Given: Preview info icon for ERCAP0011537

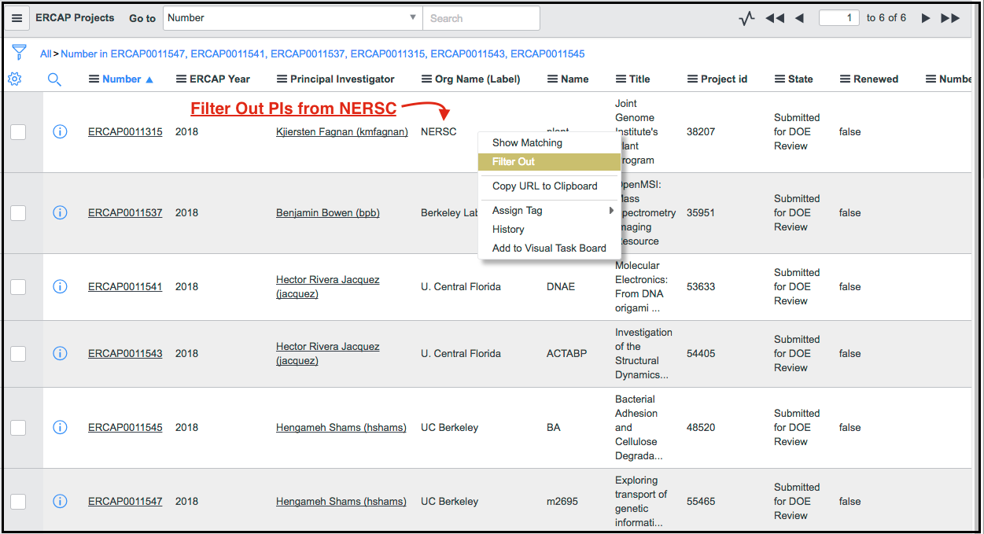Looking at the screenshot, I should coord(60,213).
